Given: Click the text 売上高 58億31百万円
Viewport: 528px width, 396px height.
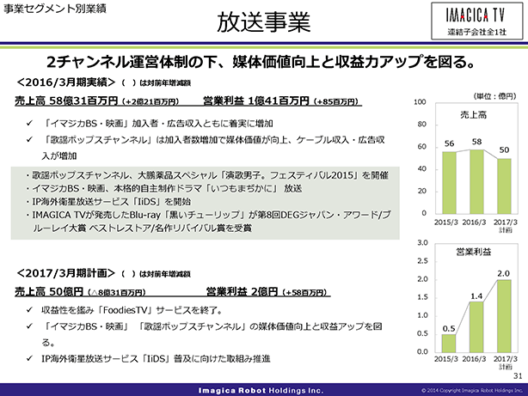Looking at the screenshot, I should [66, 101].
